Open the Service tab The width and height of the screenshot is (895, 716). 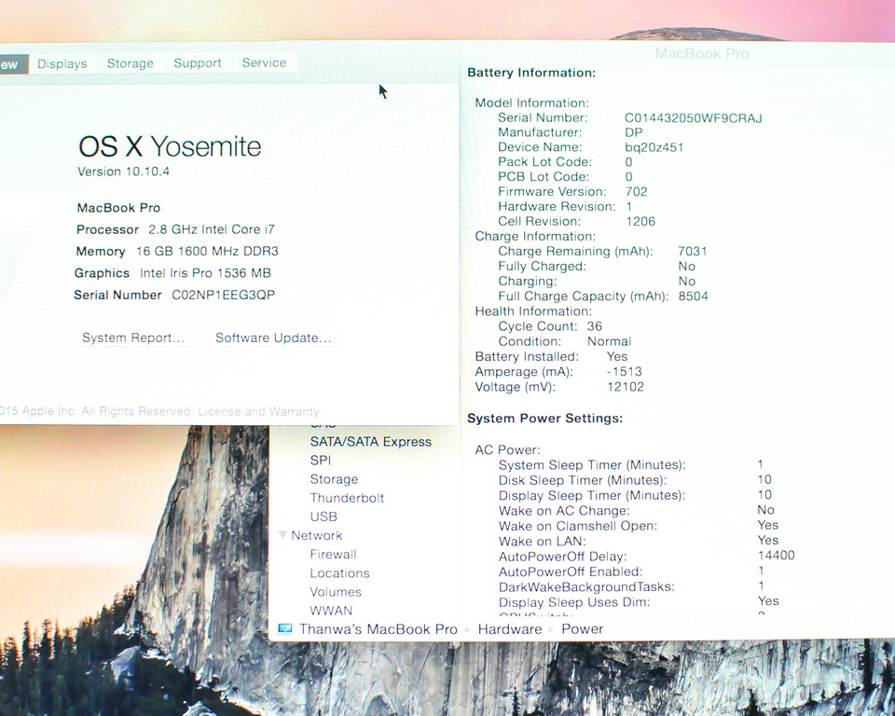point(264,62)
